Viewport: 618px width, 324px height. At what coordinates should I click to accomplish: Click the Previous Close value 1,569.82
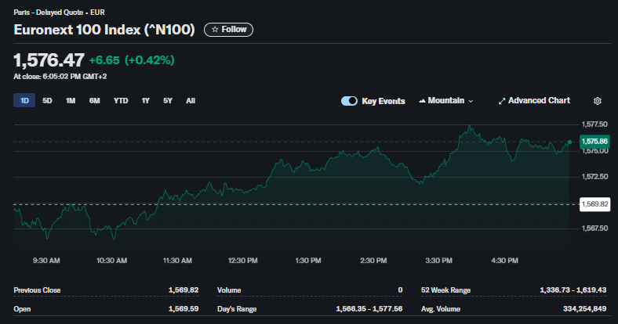184,290
